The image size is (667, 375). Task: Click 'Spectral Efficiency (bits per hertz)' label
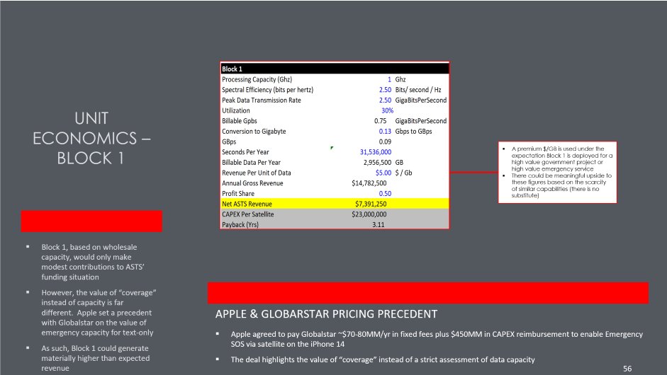267,90
